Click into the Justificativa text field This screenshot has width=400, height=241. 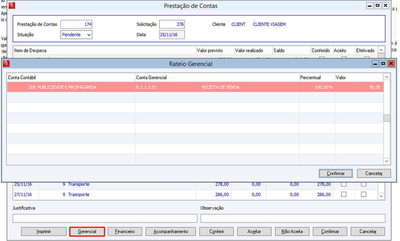(105, 218)
